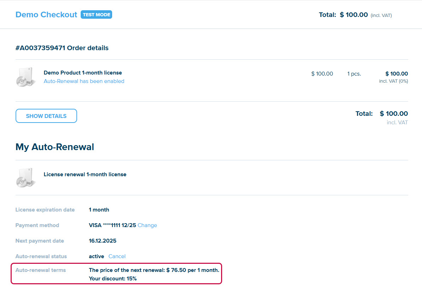Click the '1 pcs.' quantity text
The width and height of the screenshot is (422, 291).
(x=354, y=74)
